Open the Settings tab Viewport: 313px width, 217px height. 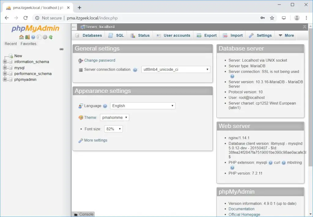[260, 35]
